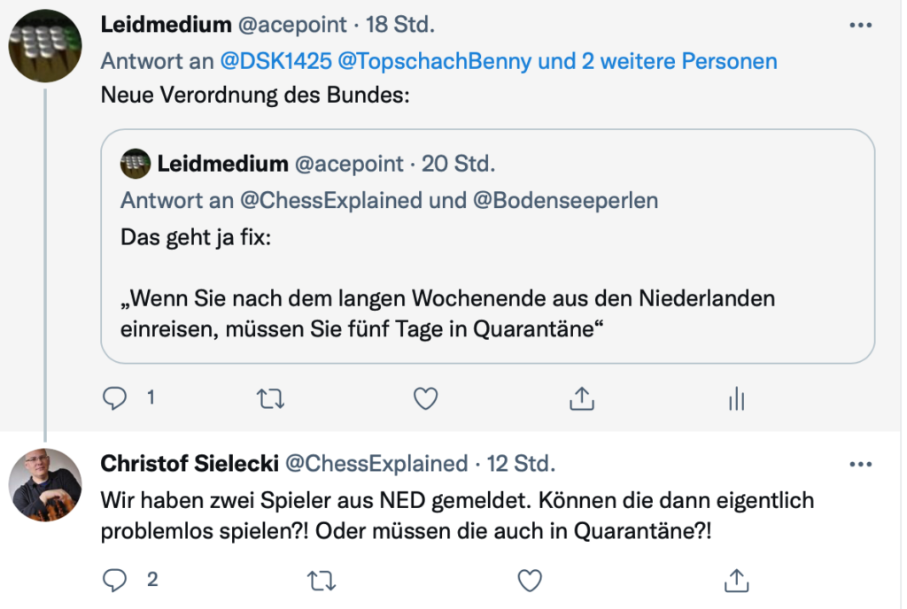Viewport: 907px width, 609px height.
Task: Open @DSK1425 mention link
Action: pos(276,61)
